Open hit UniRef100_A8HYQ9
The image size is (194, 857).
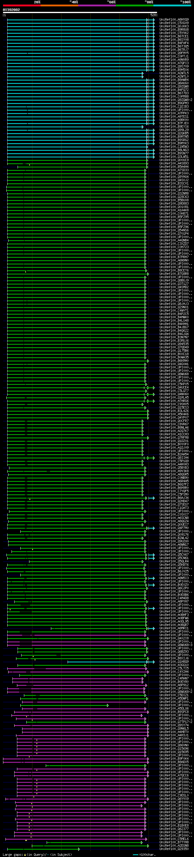coord(174,20)
